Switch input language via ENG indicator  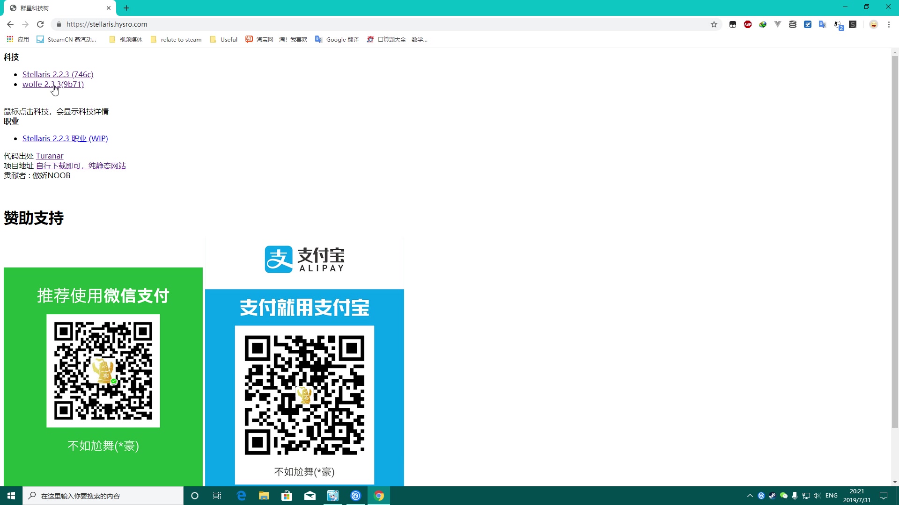click(x=832, y=496)
